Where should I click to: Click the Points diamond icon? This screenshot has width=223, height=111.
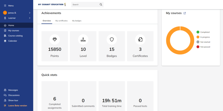point(55,40)
